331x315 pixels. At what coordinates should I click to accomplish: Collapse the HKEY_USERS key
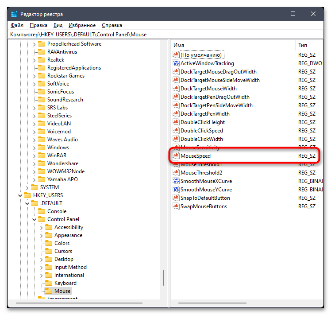click(x=20, y=195)
